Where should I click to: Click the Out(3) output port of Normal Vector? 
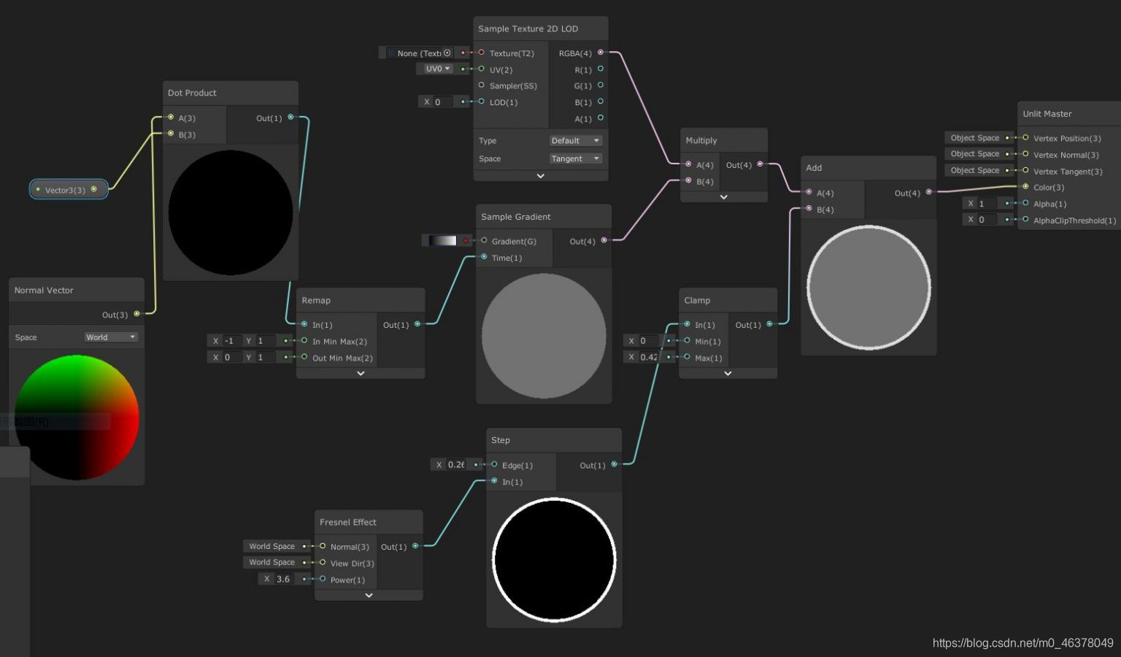[138, 315]
